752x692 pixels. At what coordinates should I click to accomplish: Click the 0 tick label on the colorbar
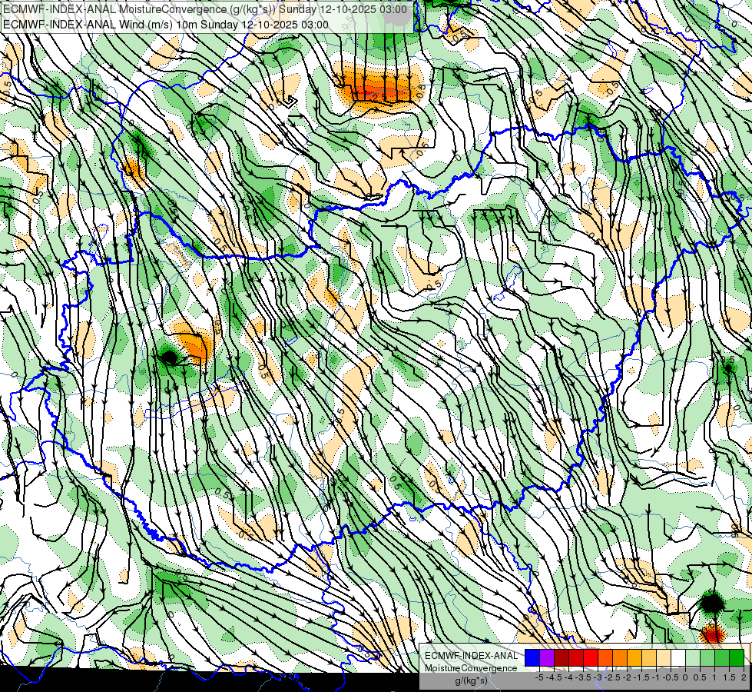click(x=685, y=677)
